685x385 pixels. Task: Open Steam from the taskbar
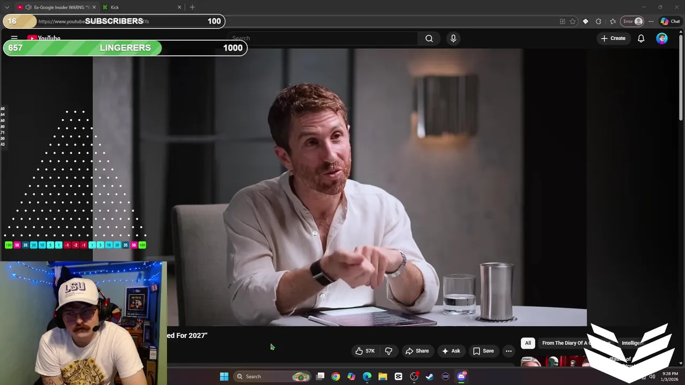(430, 376)
